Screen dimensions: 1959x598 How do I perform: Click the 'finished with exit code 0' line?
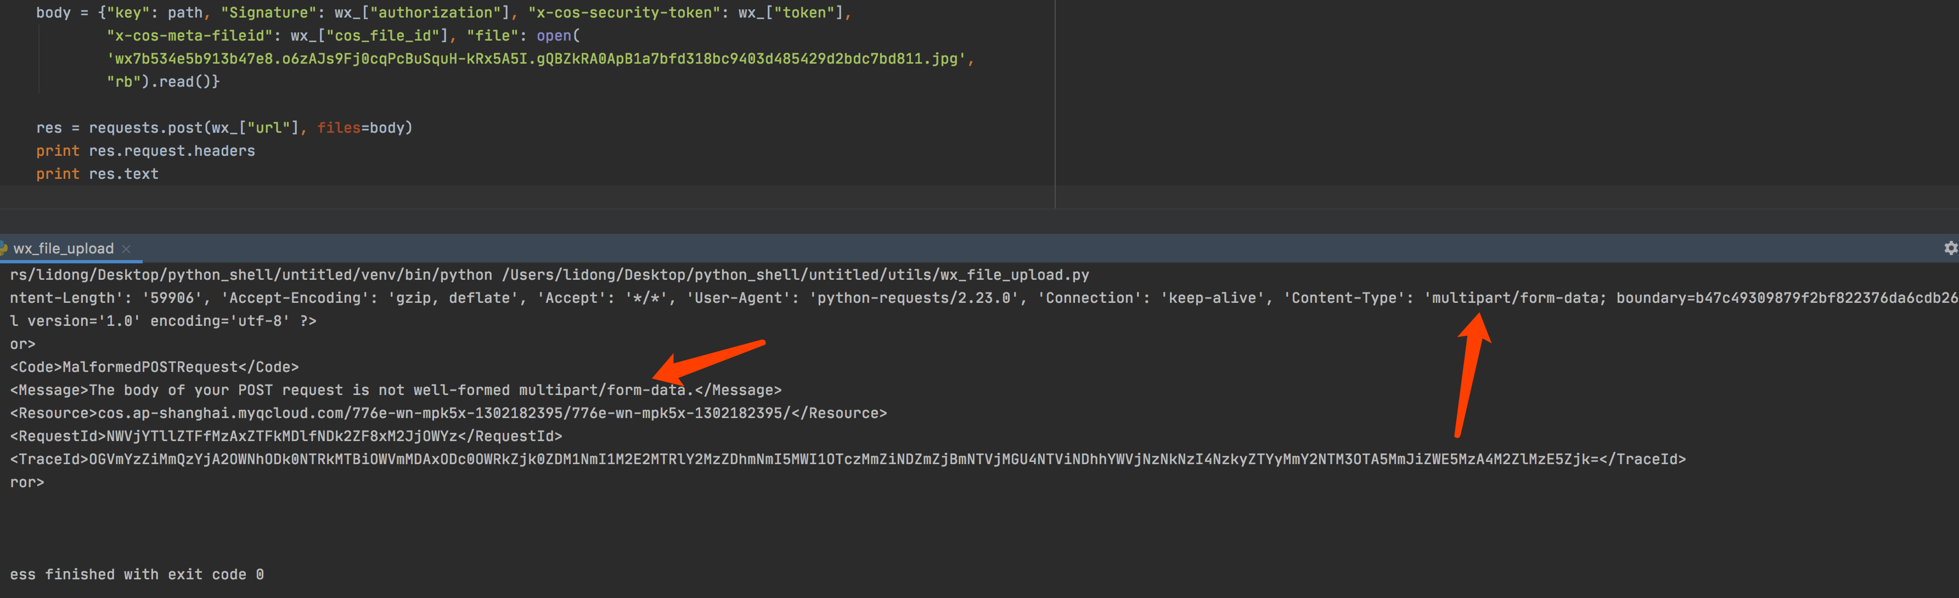[x=137, y=574]
